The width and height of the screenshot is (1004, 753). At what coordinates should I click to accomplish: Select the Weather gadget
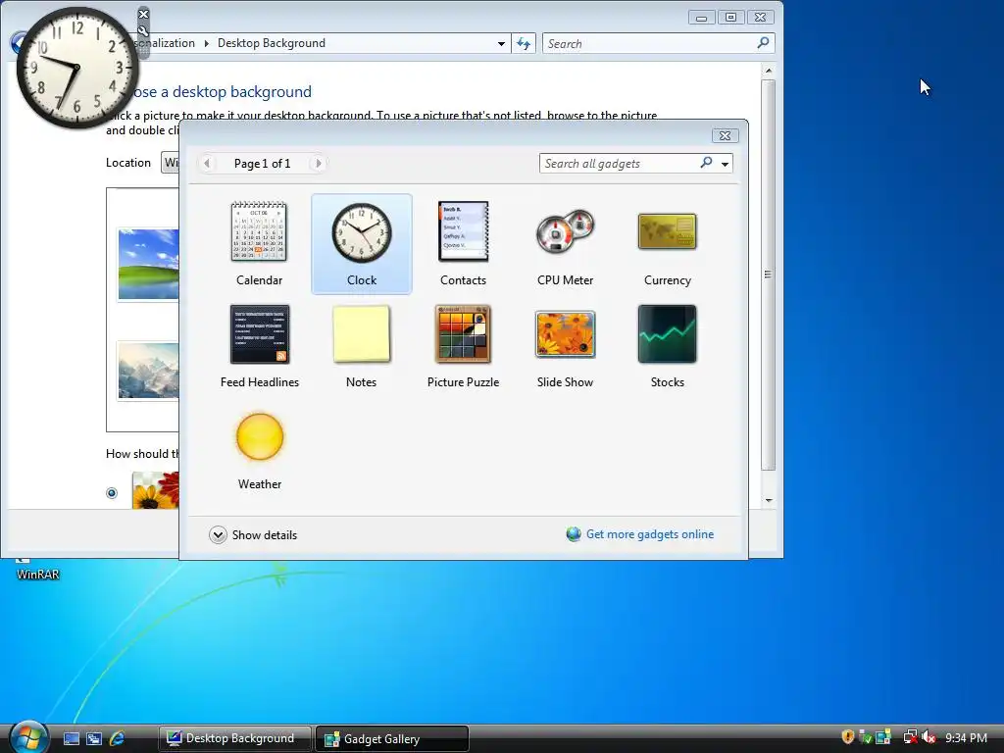coord(259,451)
